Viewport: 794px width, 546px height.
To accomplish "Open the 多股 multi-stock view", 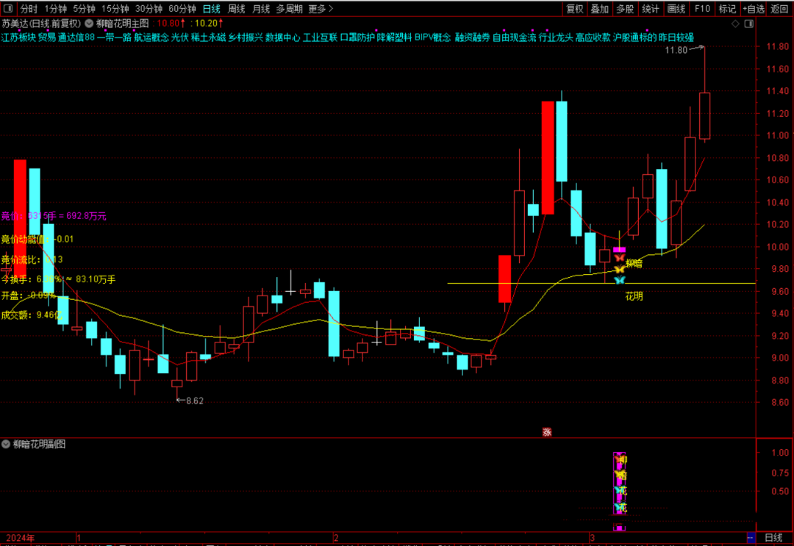I will click(x=625, y=9).
